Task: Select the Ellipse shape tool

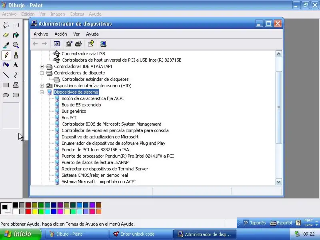Action: click(6, 95)
